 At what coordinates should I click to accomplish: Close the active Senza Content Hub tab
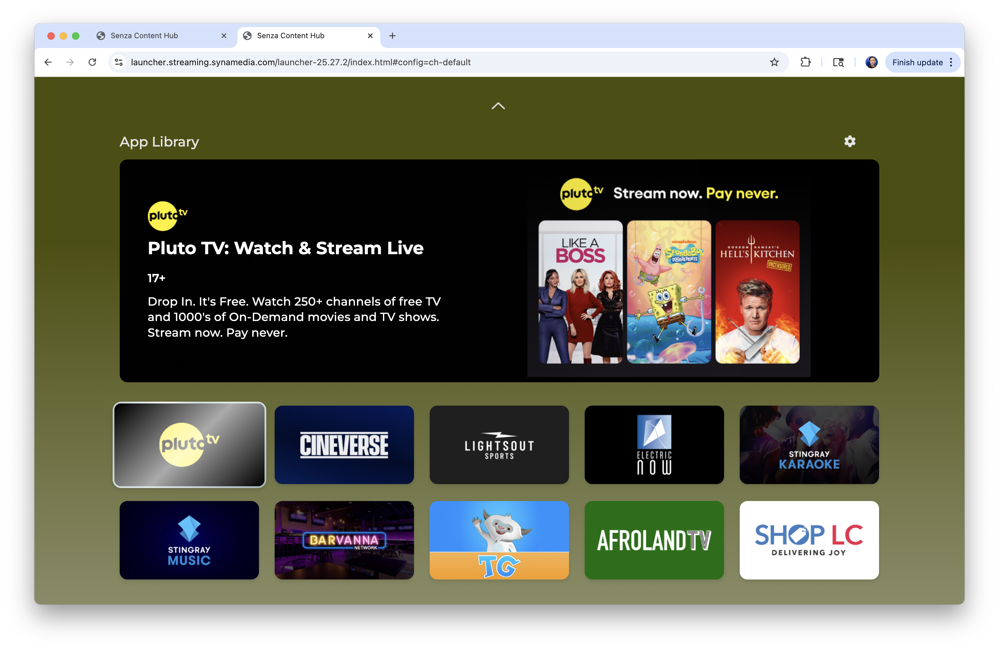[370, 36]
